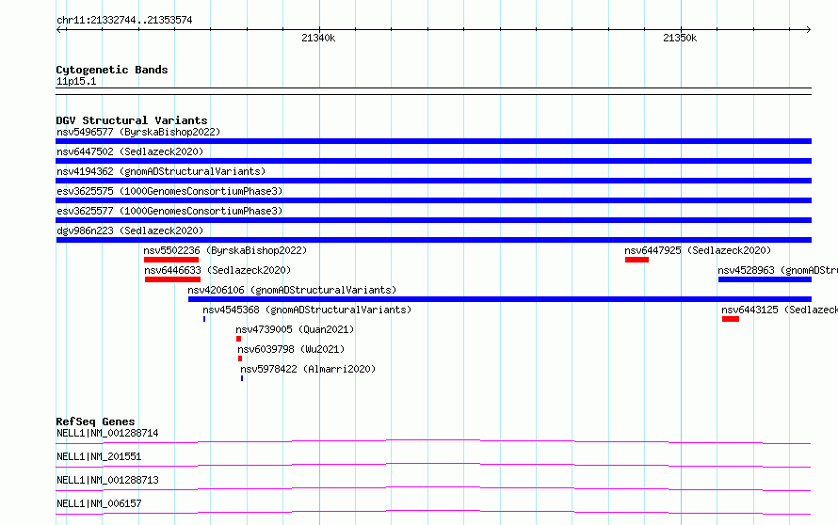Open dgv986n223 (Sedlazeck2020) label
Image resolution: width=838 pixels, height=525 pixels.
click(x=130, y=231)
